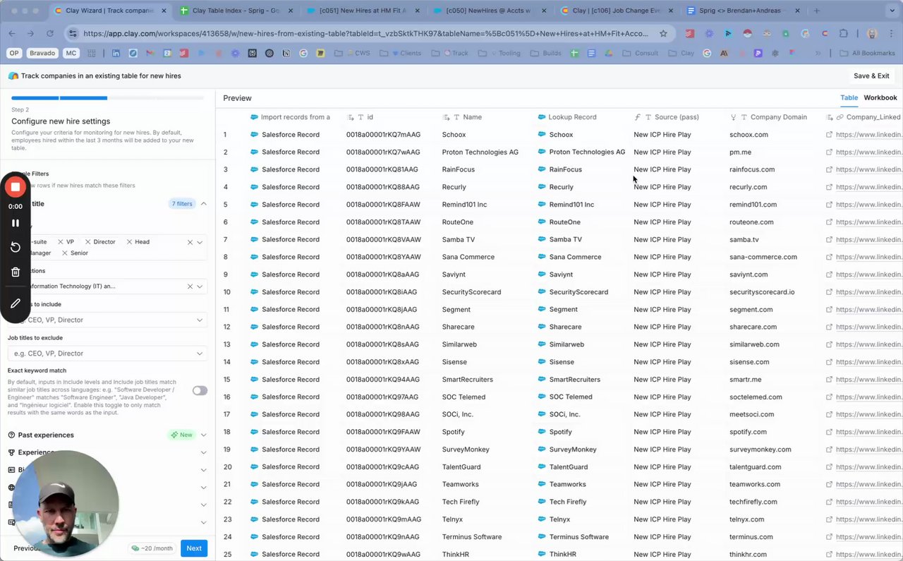The image size is (903, 561).
Task: Remove the Senior seniority tag
Action: click(65, 253)
